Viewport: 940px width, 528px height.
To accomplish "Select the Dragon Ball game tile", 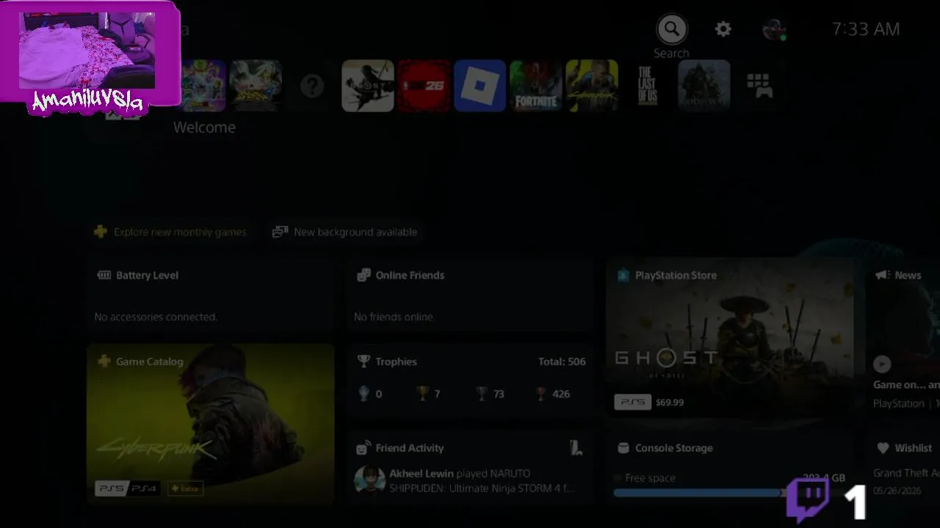I will 203,86.
